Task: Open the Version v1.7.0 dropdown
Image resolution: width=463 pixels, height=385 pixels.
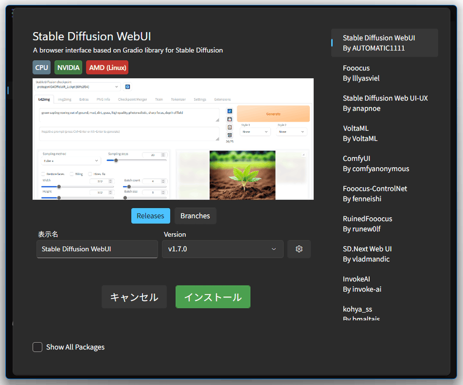Action: pyautogui.click(x=223, y=249)
